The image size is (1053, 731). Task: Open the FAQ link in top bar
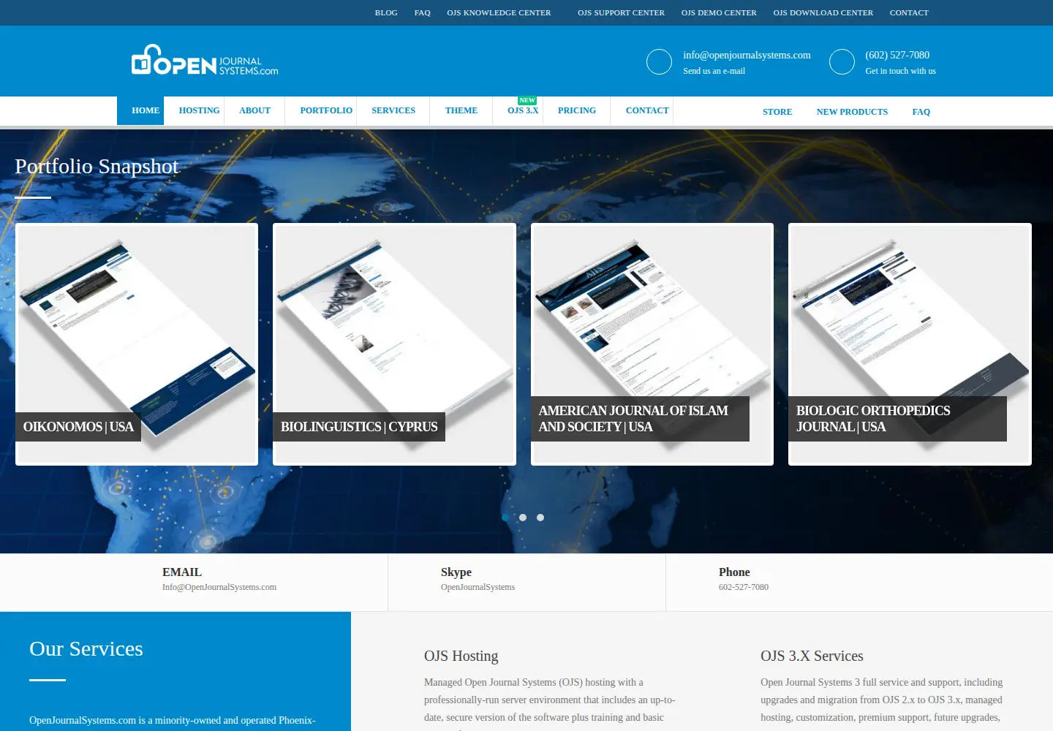point(423,12)
